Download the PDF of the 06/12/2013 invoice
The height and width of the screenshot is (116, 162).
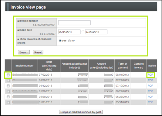click(x=150, y=86)
